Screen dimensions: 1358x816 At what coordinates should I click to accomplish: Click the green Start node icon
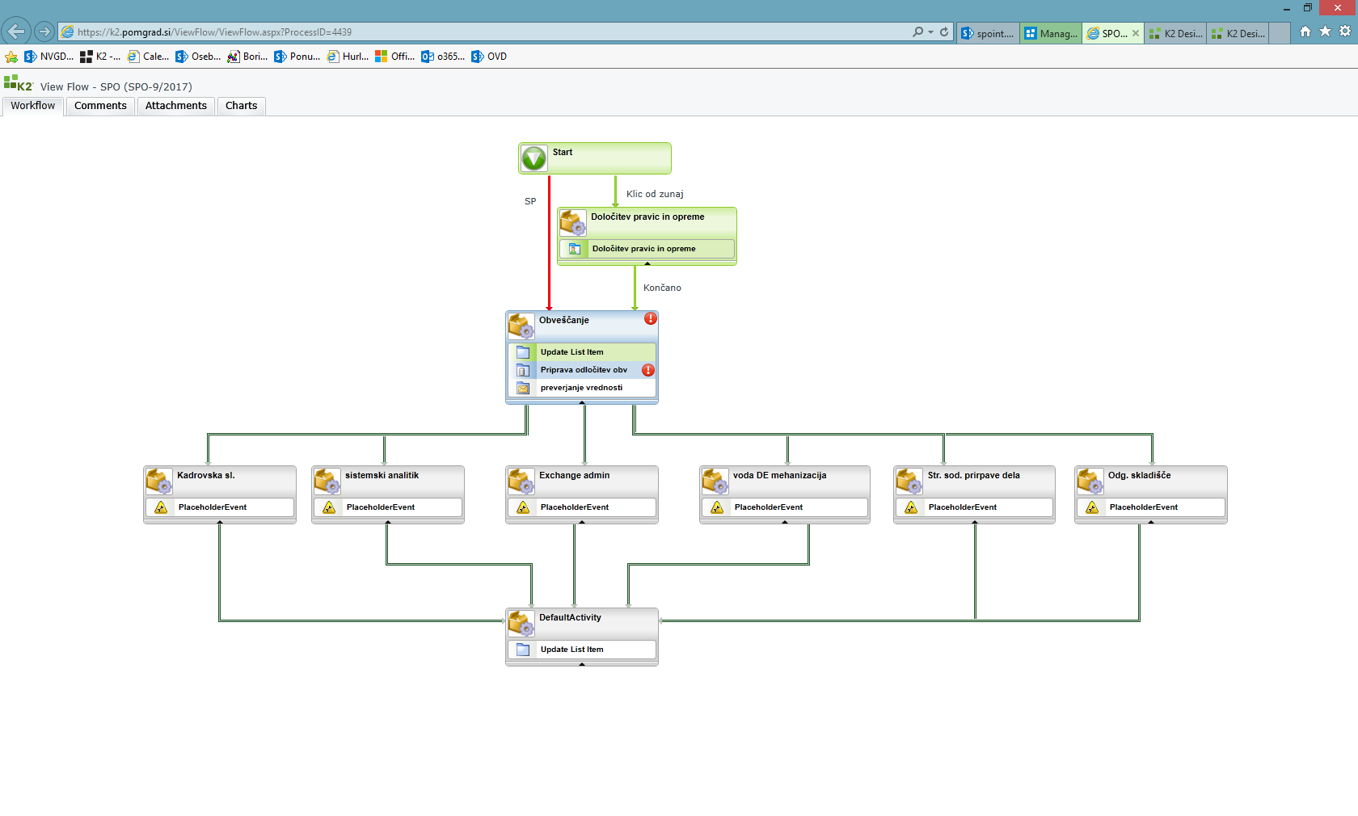(533, 158)
